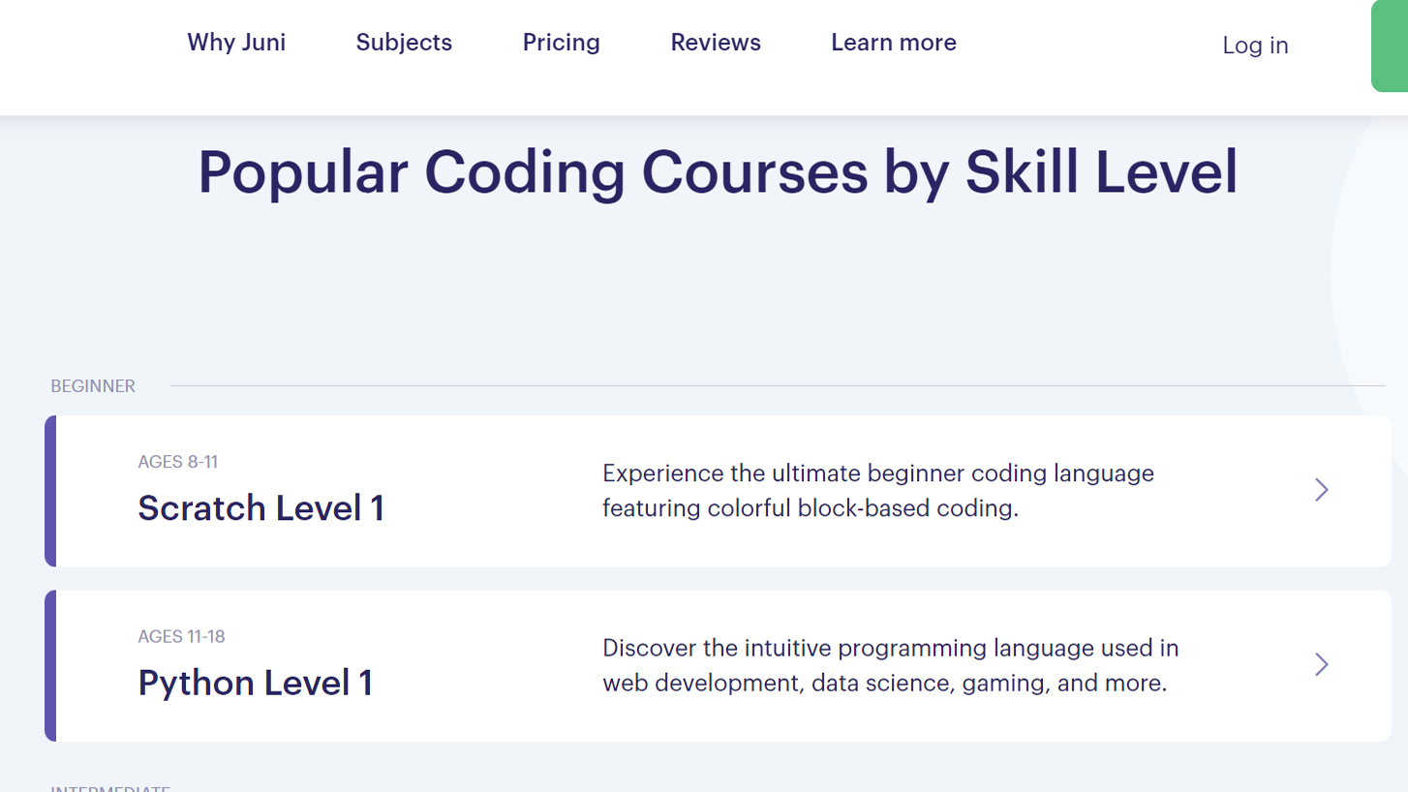1408x792 pixels.
Task: Open the Why Juni menu item
Action: click(236, 43)
